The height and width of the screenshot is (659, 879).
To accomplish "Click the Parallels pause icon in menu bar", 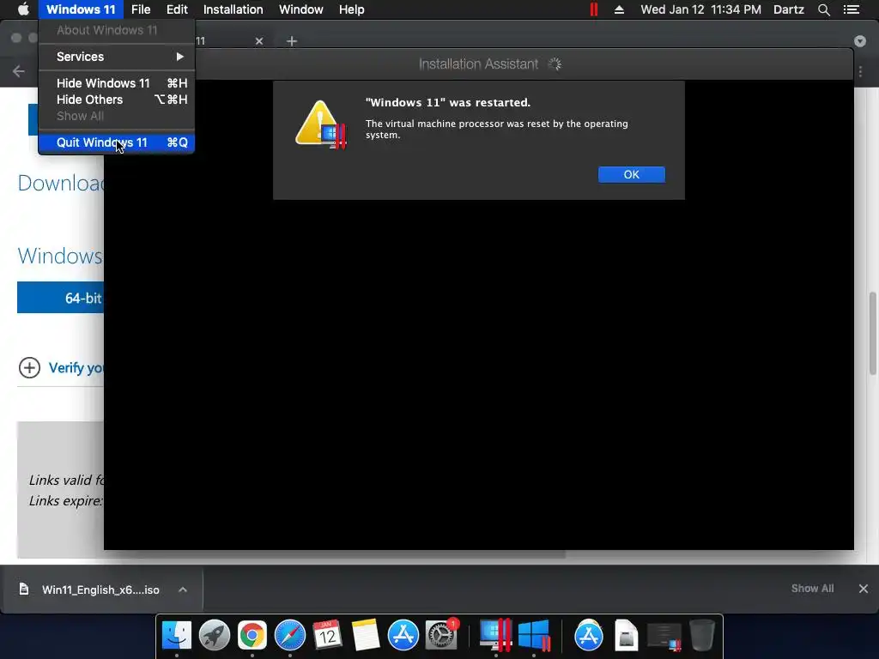I will (x=594, y=9).
